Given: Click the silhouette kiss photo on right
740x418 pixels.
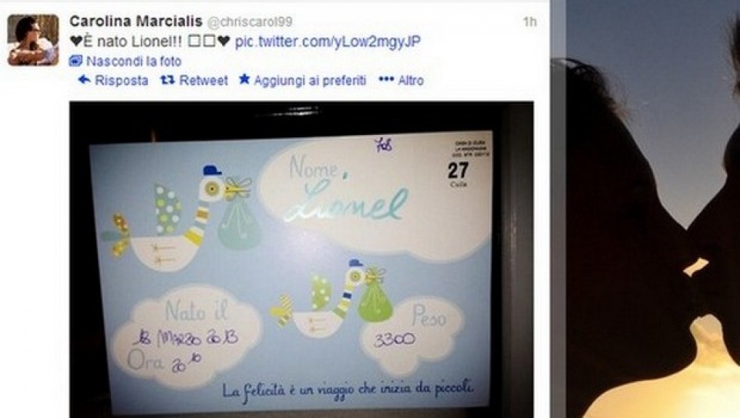Looking at the screenshot, I should click(x=653, y=209).
